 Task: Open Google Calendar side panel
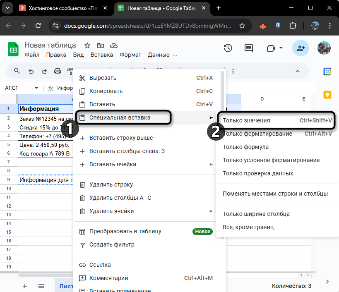tap(327, 72)
